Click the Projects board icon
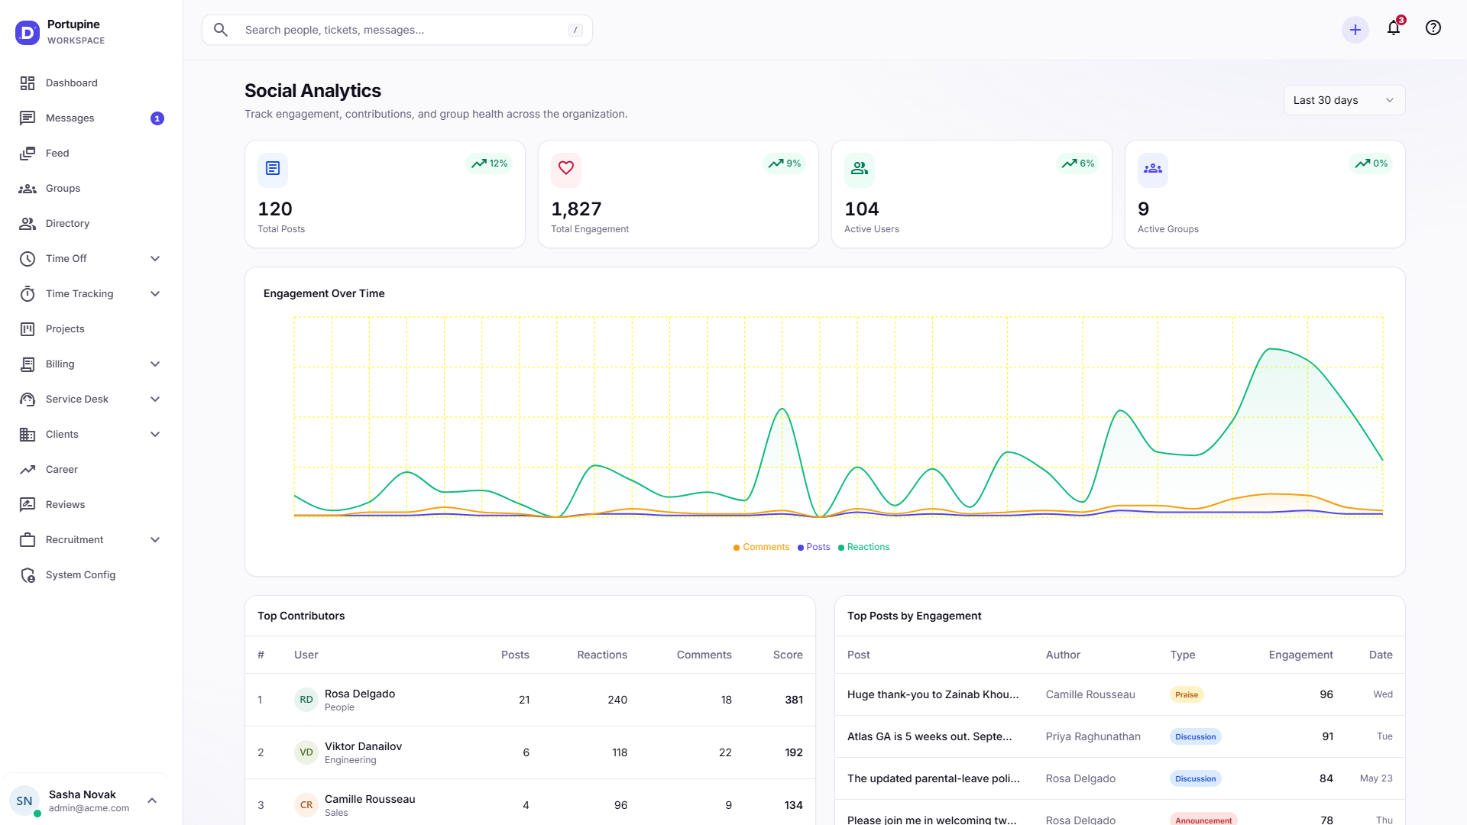Viewport: 1467px width, 825px height. [x=28, y=329]
